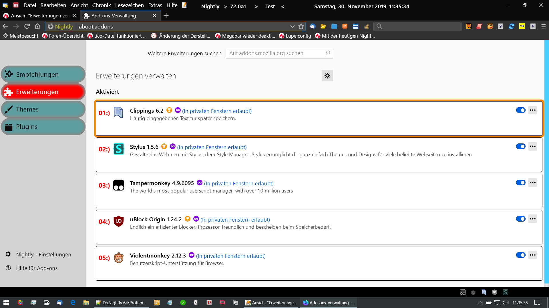Open more options menu for Violentmonkey
This screenshot has width=549, height=308.
(x=532, y=255)
